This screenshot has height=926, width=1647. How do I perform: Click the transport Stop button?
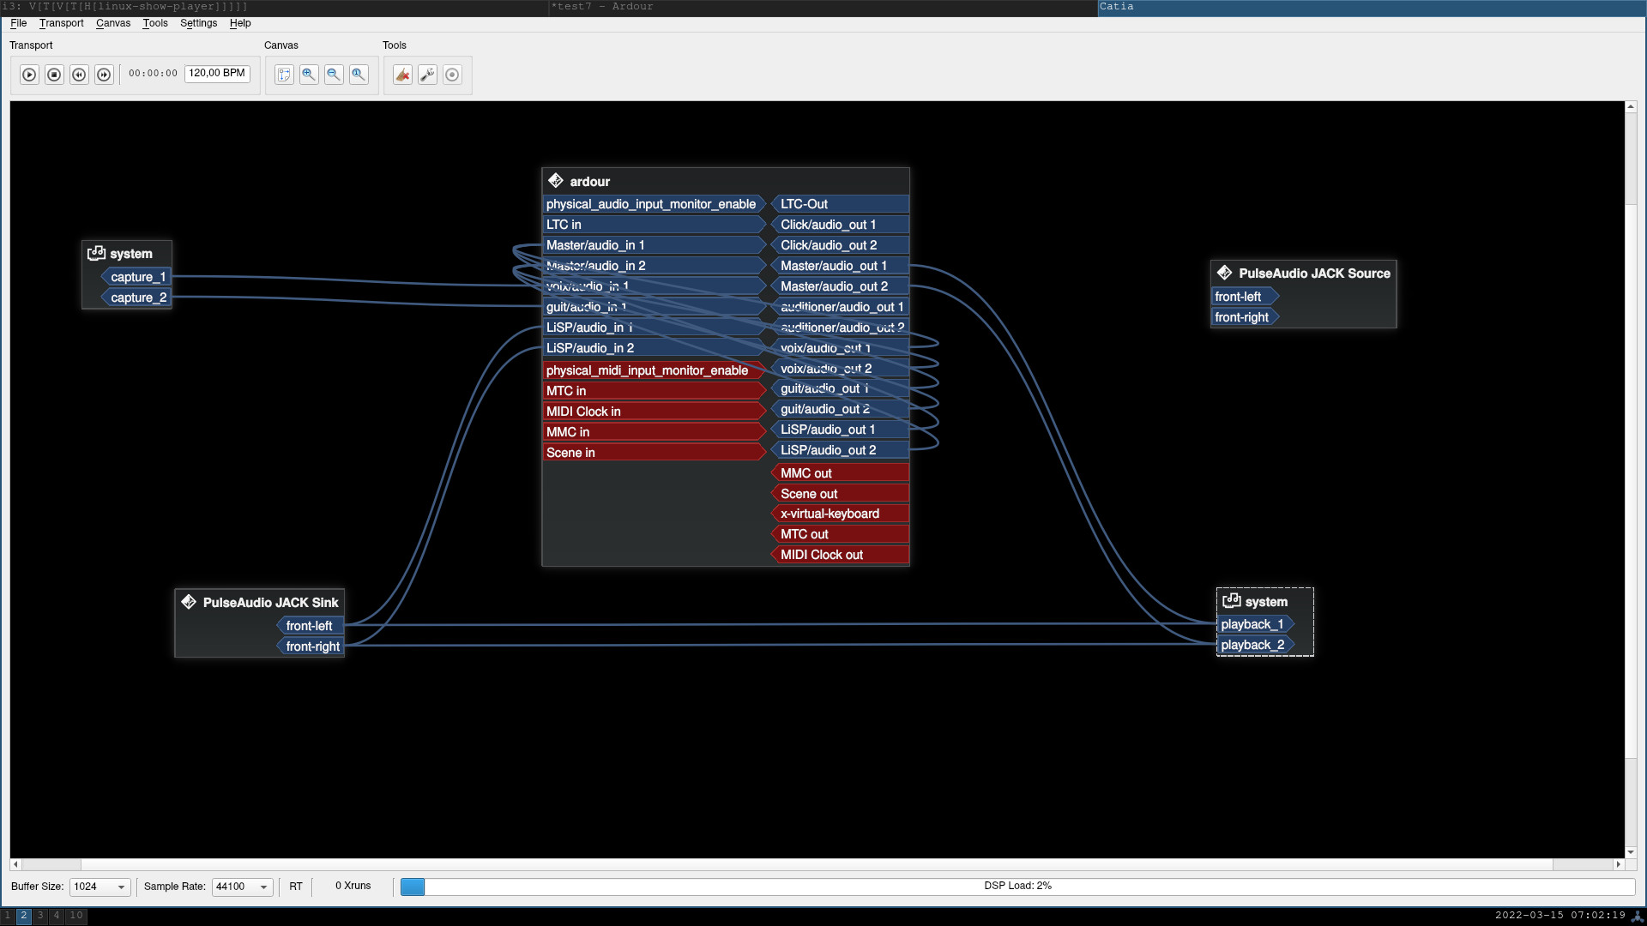pos(54,75)
